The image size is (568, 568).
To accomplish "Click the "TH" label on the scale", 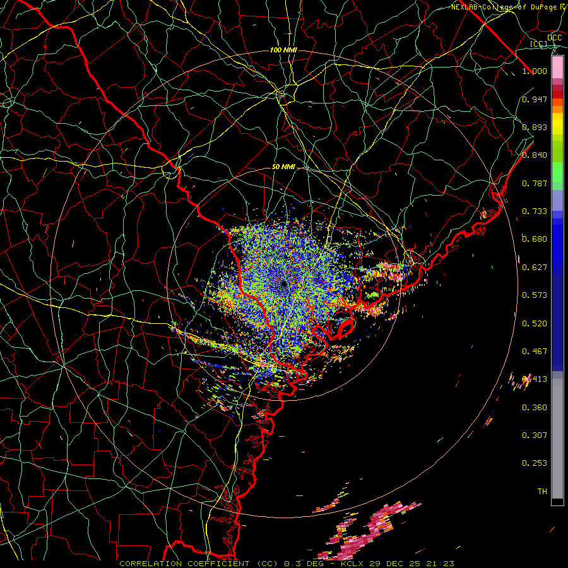I will click(542, 492).
